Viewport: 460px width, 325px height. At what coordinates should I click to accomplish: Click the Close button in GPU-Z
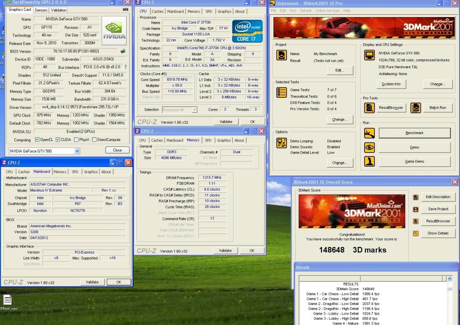117,150
